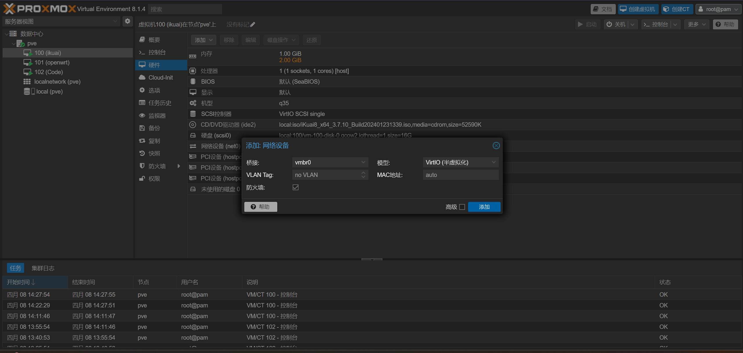This screenshot has width=743, height=353.
Task: Select the 任务 tab at the bottom
Action: (x=15, y=268)
